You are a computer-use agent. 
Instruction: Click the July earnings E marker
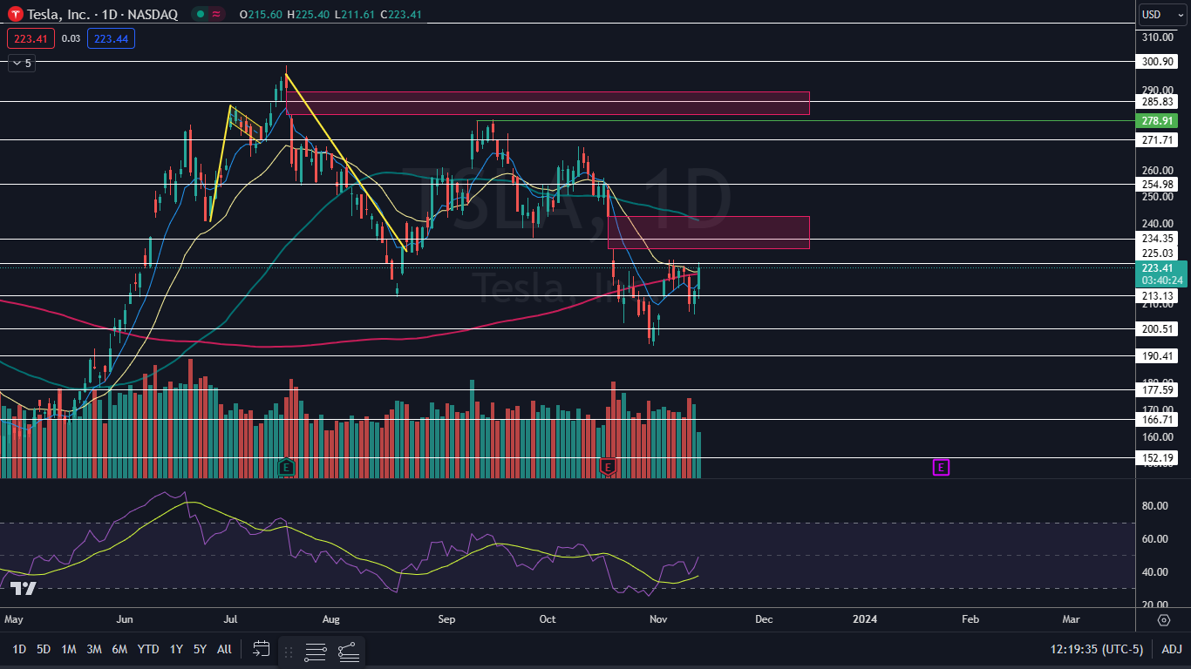coord(286,468)
